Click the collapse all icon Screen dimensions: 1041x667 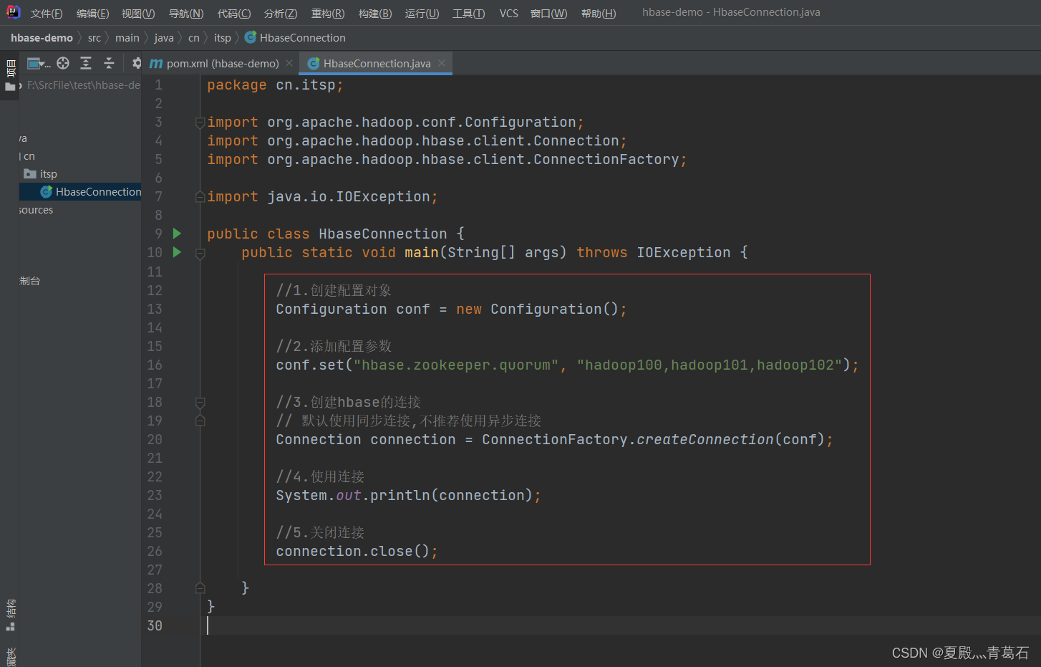[109, 63]
